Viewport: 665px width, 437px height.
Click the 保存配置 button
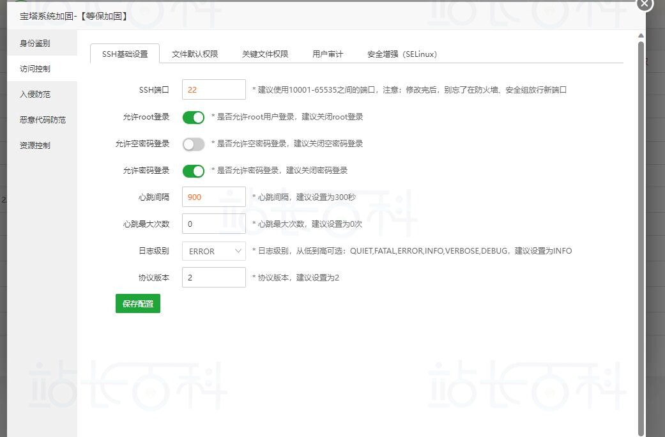[x=137, y=304]
